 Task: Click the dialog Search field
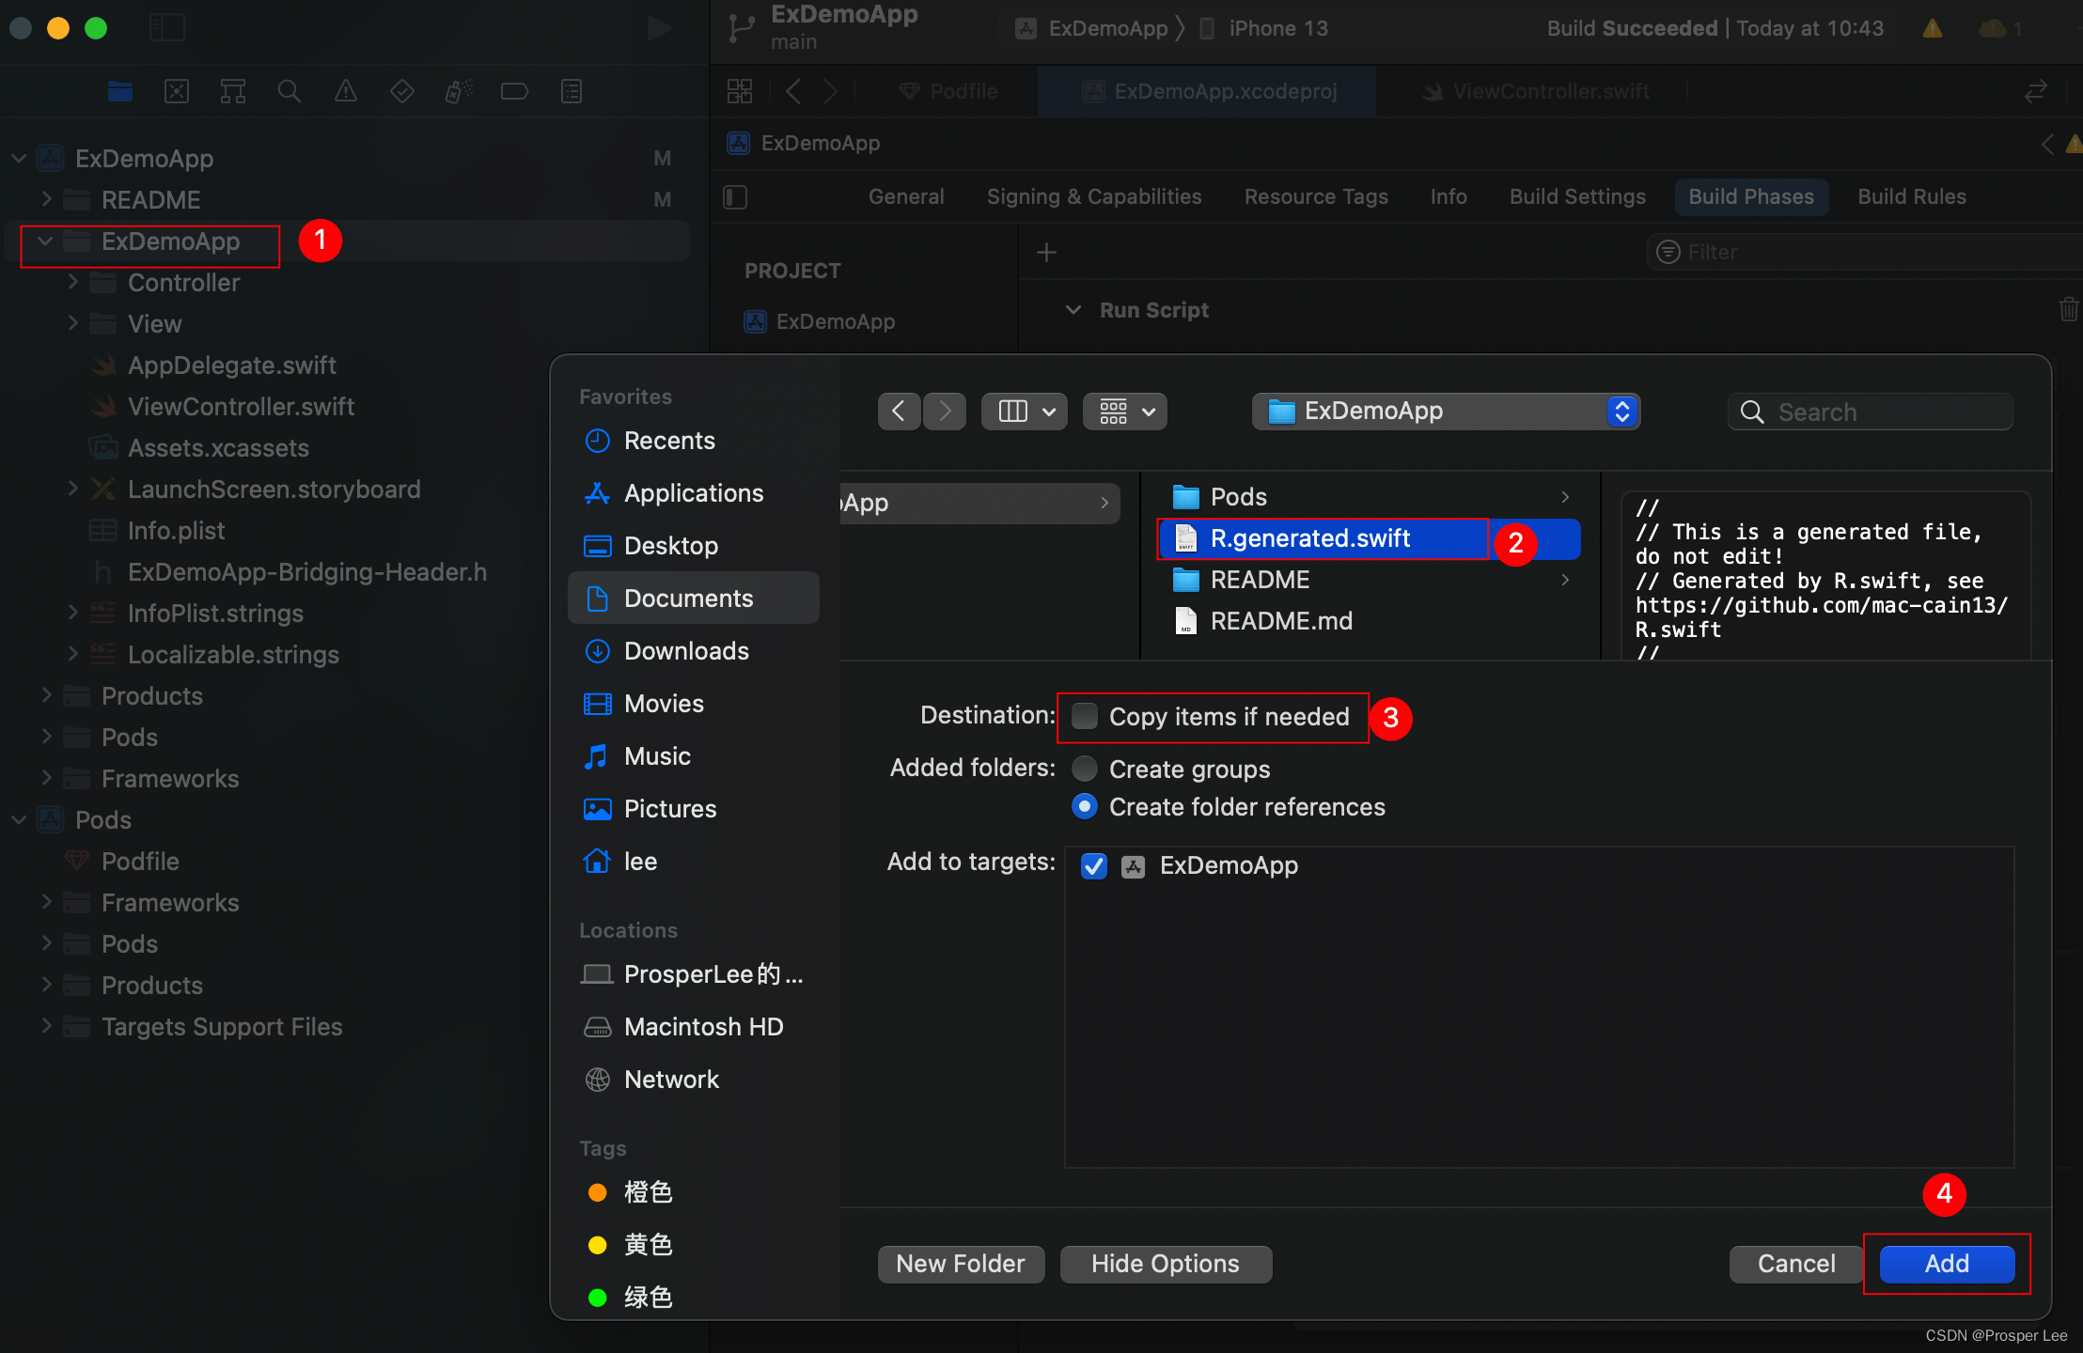pyautogui.click(x=1871, y=412)
